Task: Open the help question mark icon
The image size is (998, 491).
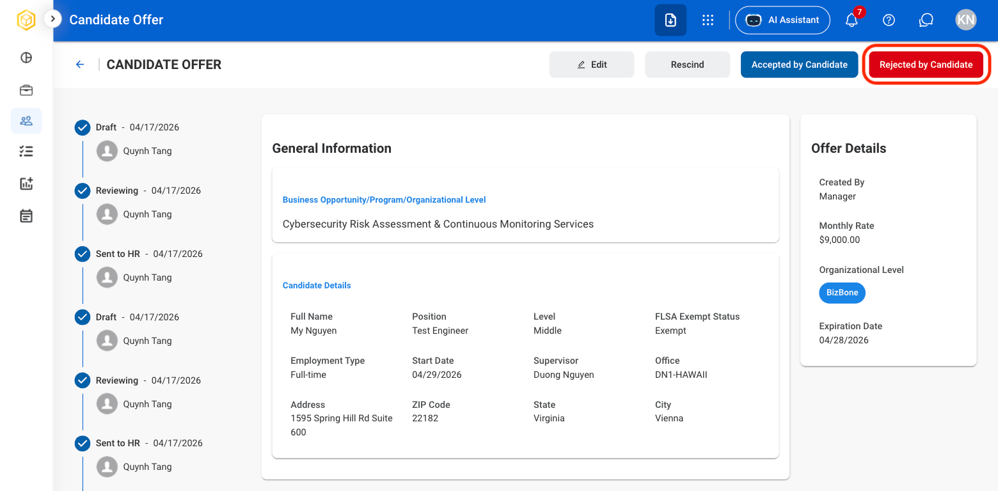Action: click(x=889, y=20)
